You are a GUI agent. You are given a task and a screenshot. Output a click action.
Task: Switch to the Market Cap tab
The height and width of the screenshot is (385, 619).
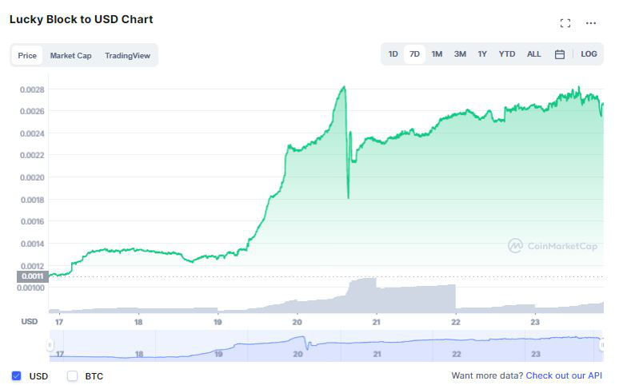[x=70, y=56]
